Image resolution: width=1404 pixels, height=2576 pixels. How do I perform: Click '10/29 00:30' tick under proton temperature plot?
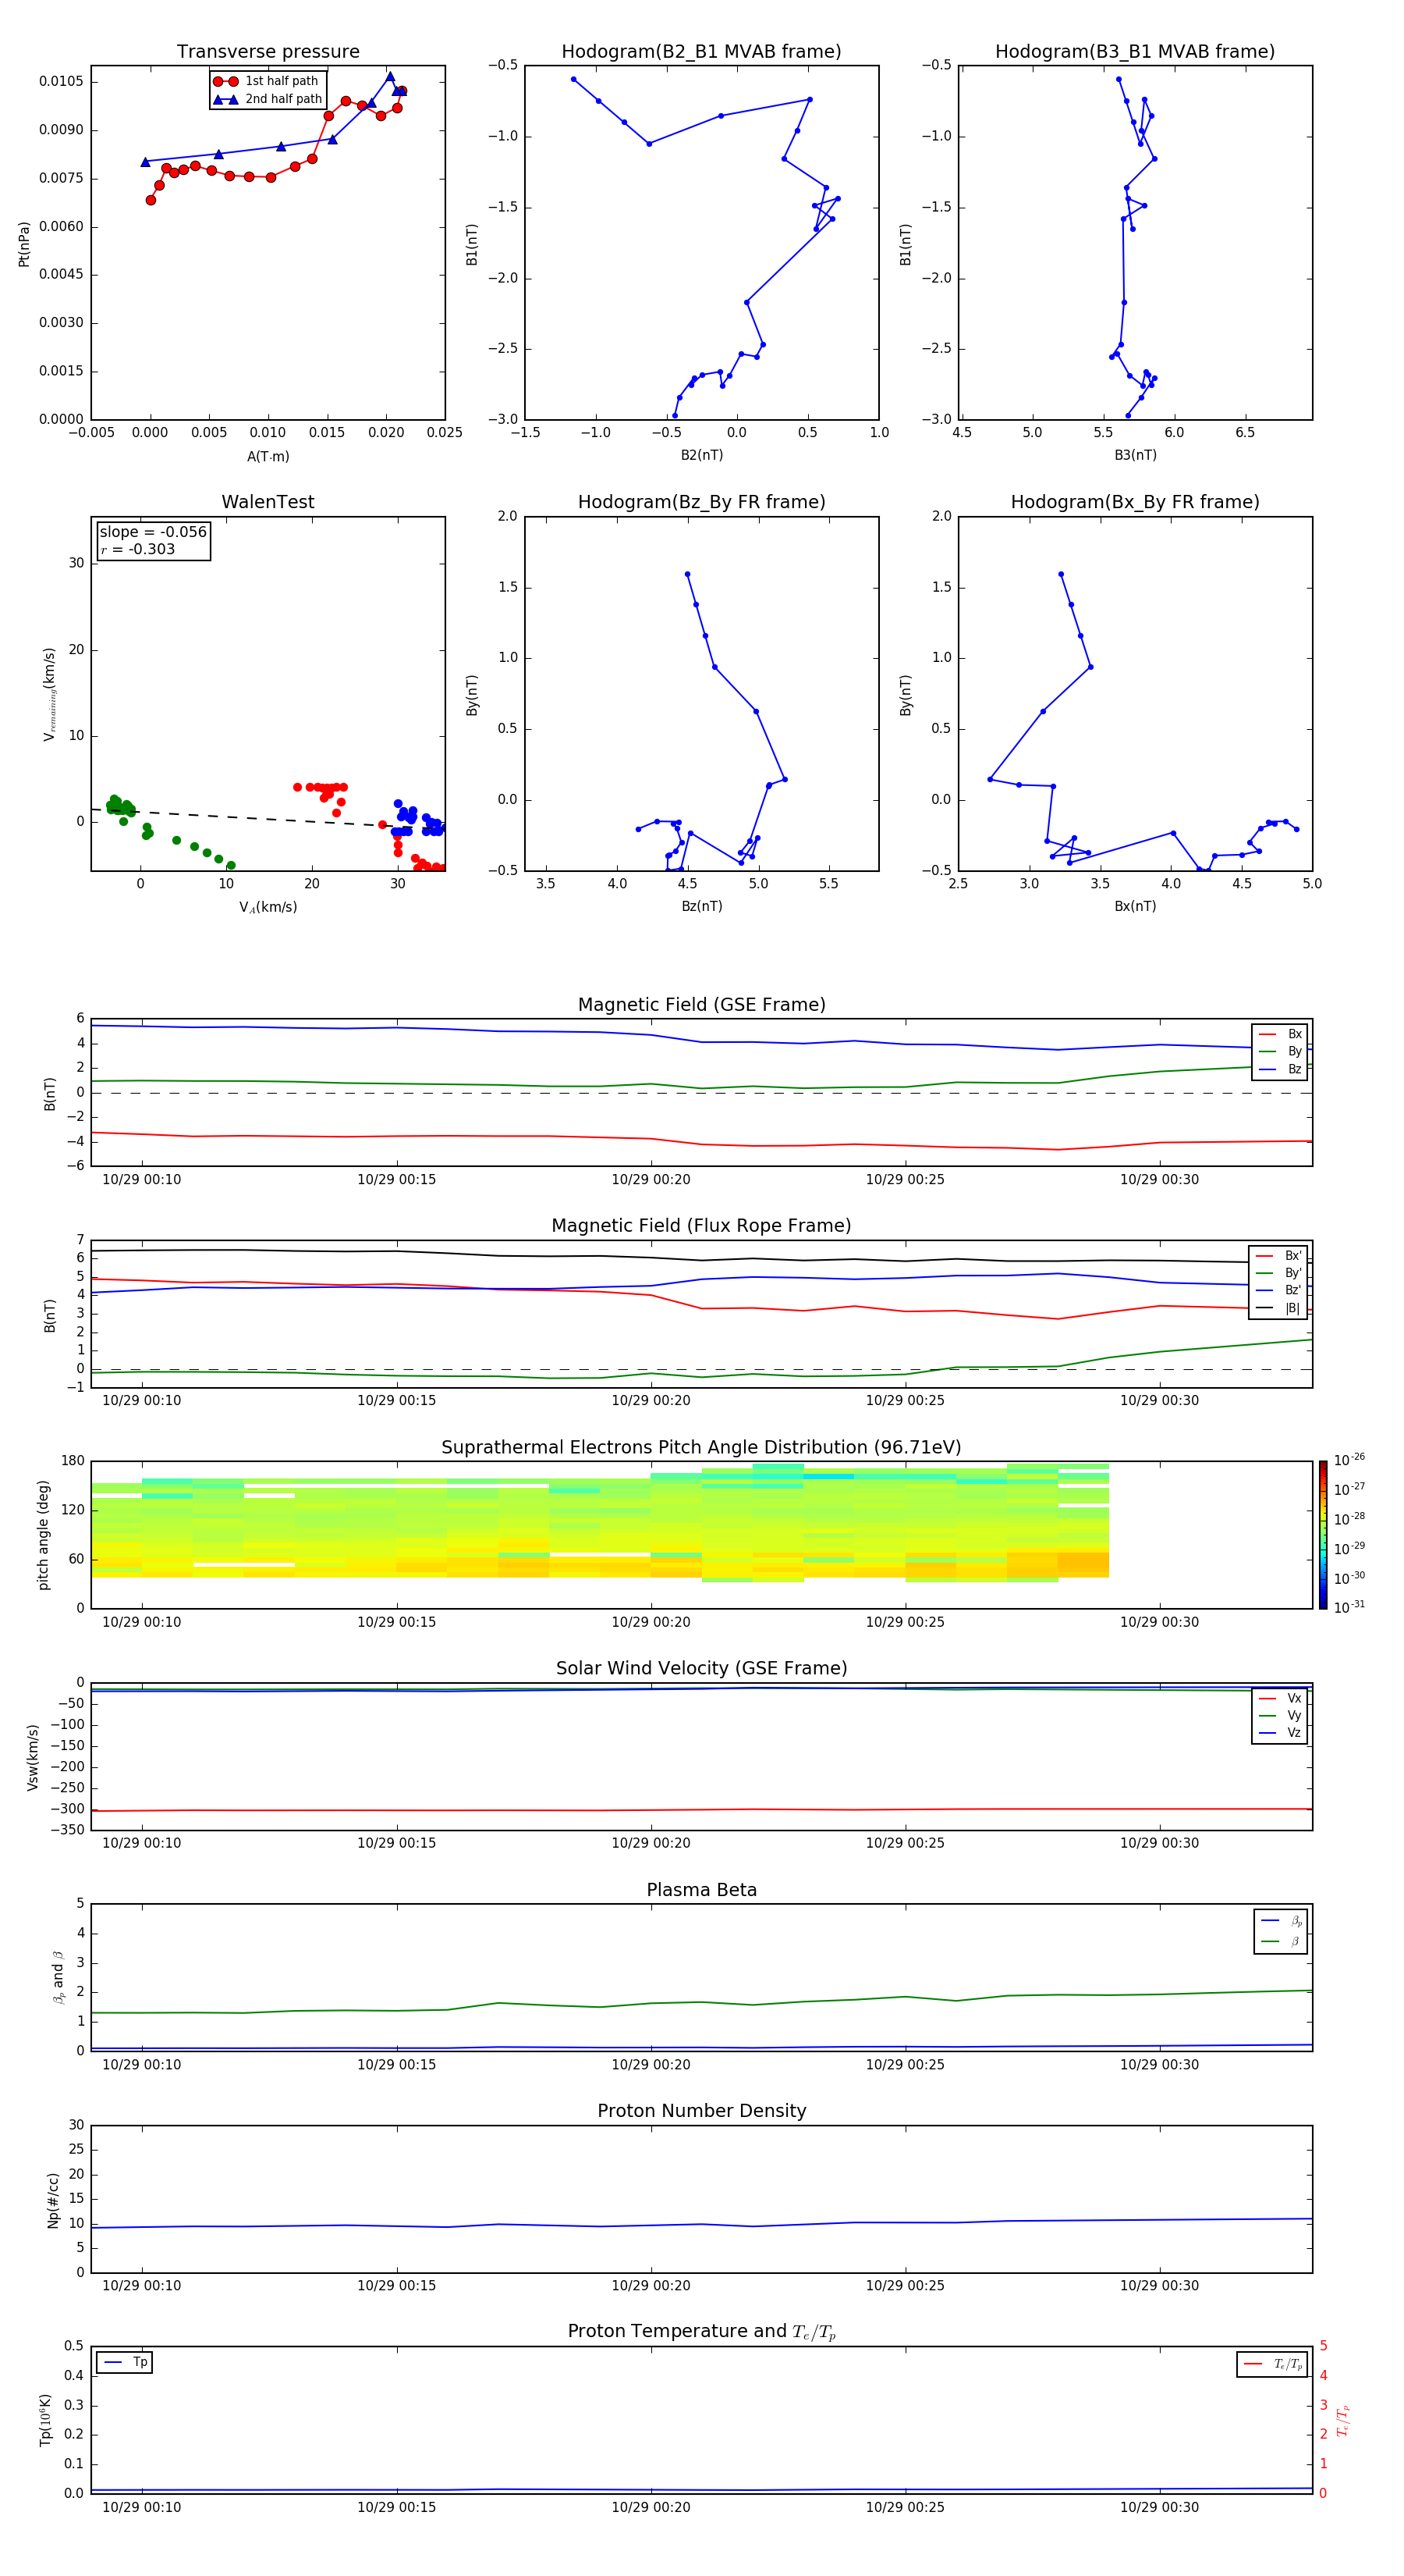tap(1159, 2507)
